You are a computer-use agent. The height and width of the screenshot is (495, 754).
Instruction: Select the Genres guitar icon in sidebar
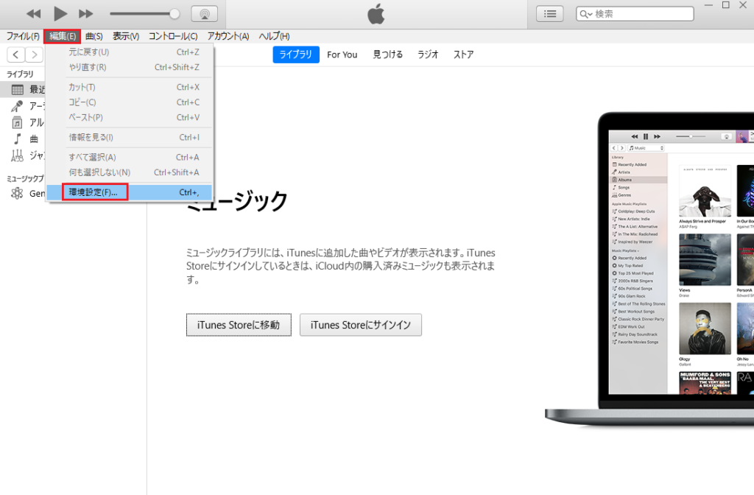coord(18,155)
